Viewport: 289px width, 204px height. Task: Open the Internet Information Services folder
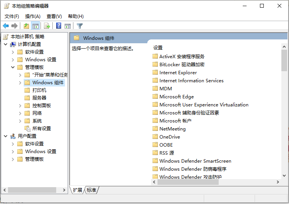coord(188,80)
